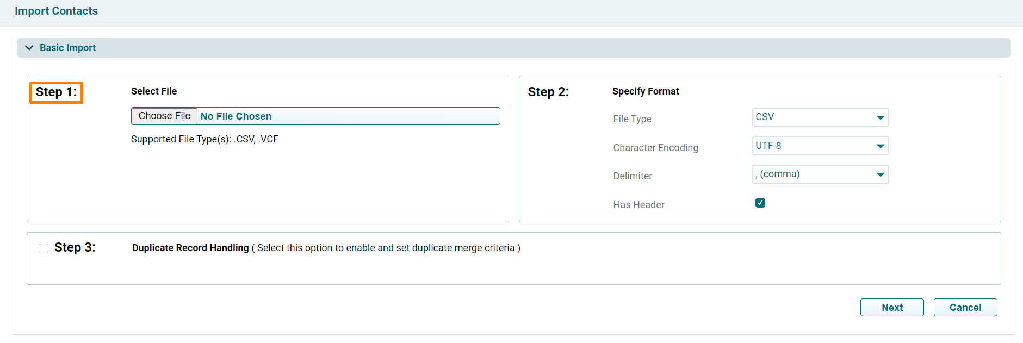Click the highlighted Step 1 label

[x=56, y=92]
